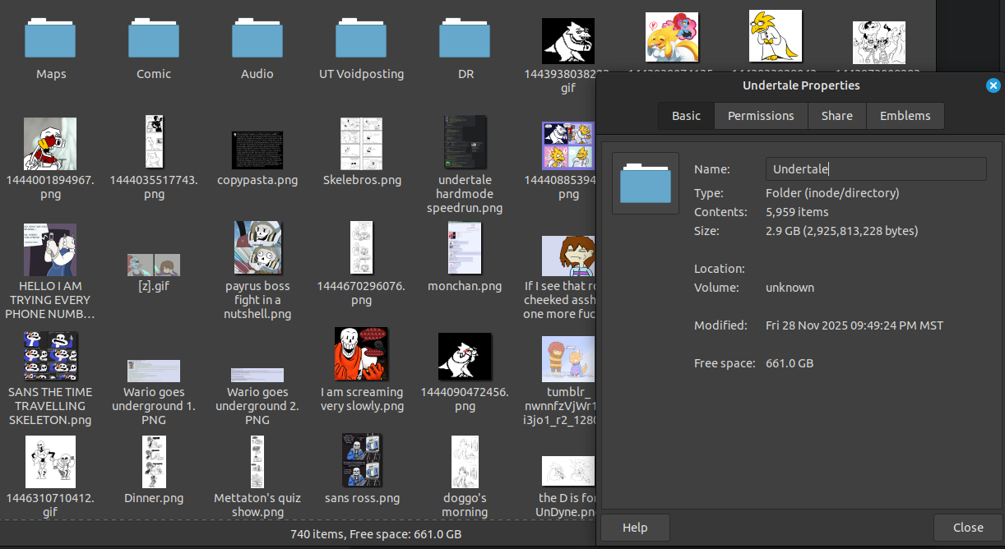
Task: Click the status bar '740 items, Free space'
Action: 376,534
